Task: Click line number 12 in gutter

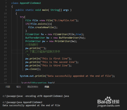Action: (5, 20)
